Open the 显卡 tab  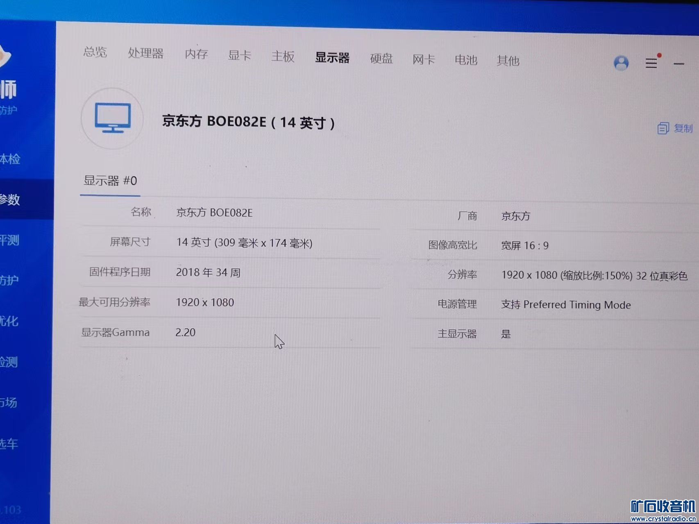240,55
